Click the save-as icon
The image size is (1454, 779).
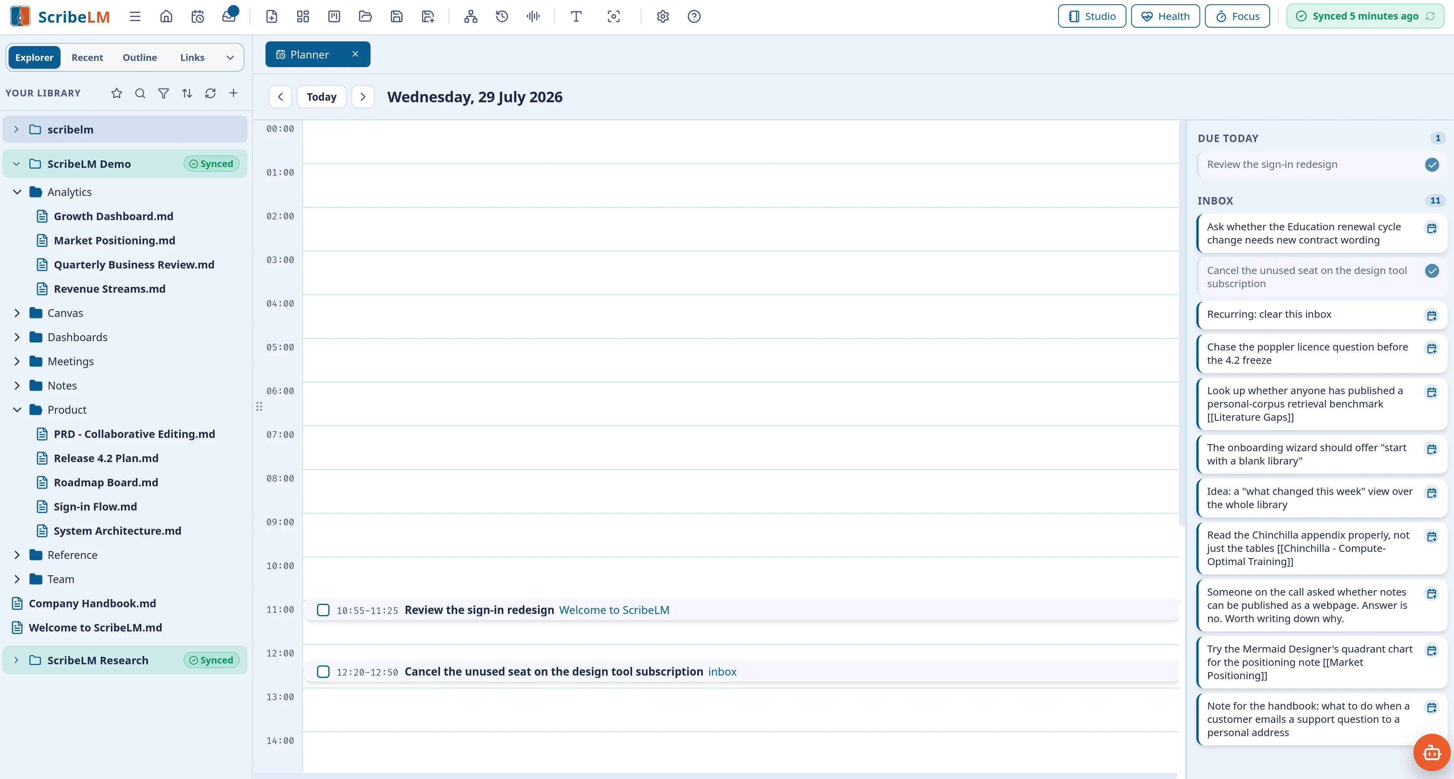pos(428,16)
